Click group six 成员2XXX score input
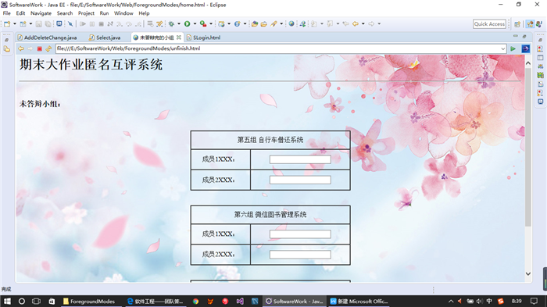This screenshot has height=307, width=547. (300, 255)
